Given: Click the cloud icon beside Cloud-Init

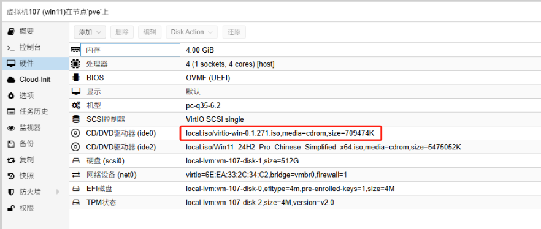Looking at the screenshot, I should (x=11, y=80).
